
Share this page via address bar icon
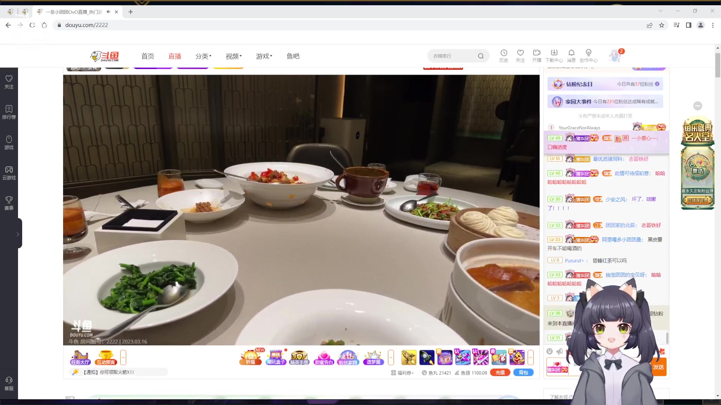point(650,25)
